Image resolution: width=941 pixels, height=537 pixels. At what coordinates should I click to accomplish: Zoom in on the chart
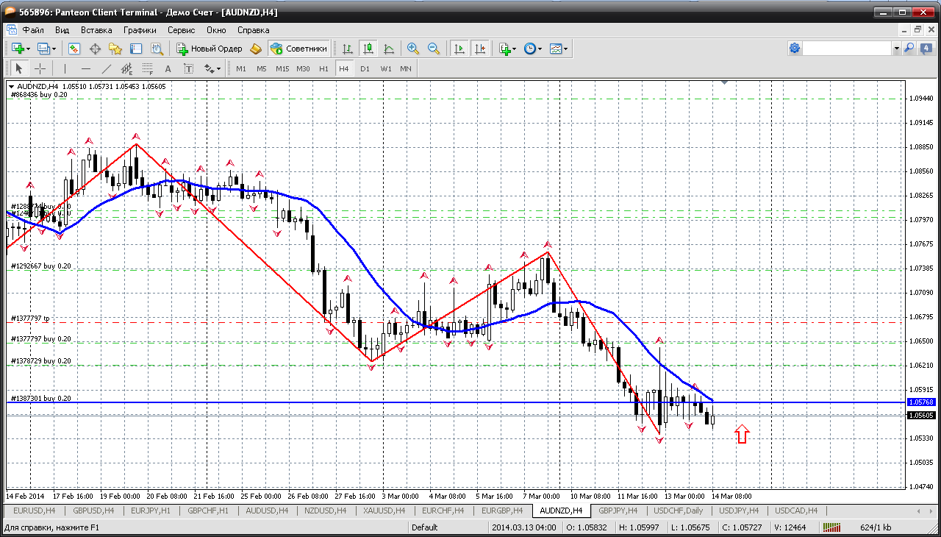pyautogui.click(x=413, y=49)
